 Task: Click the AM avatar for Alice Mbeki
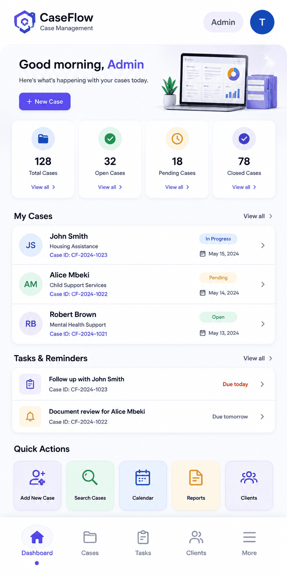click(31, 284)
